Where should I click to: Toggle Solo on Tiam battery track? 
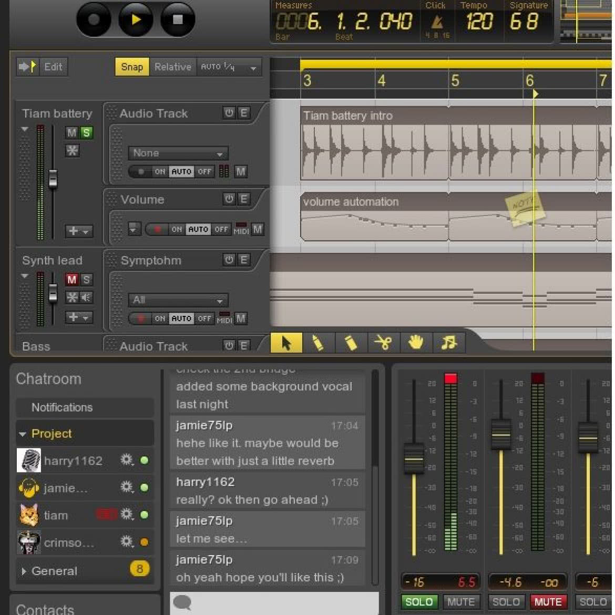pyautogui.click(x=86, y=132)
